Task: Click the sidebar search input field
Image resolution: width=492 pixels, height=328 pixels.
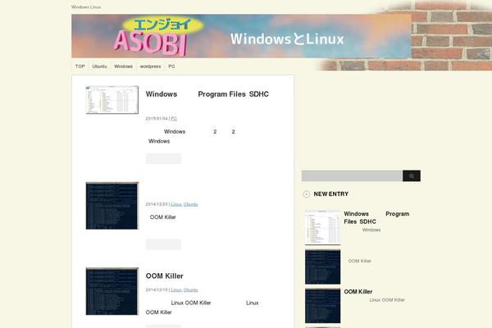Action: pyautogui.click(x=352, y=176)
